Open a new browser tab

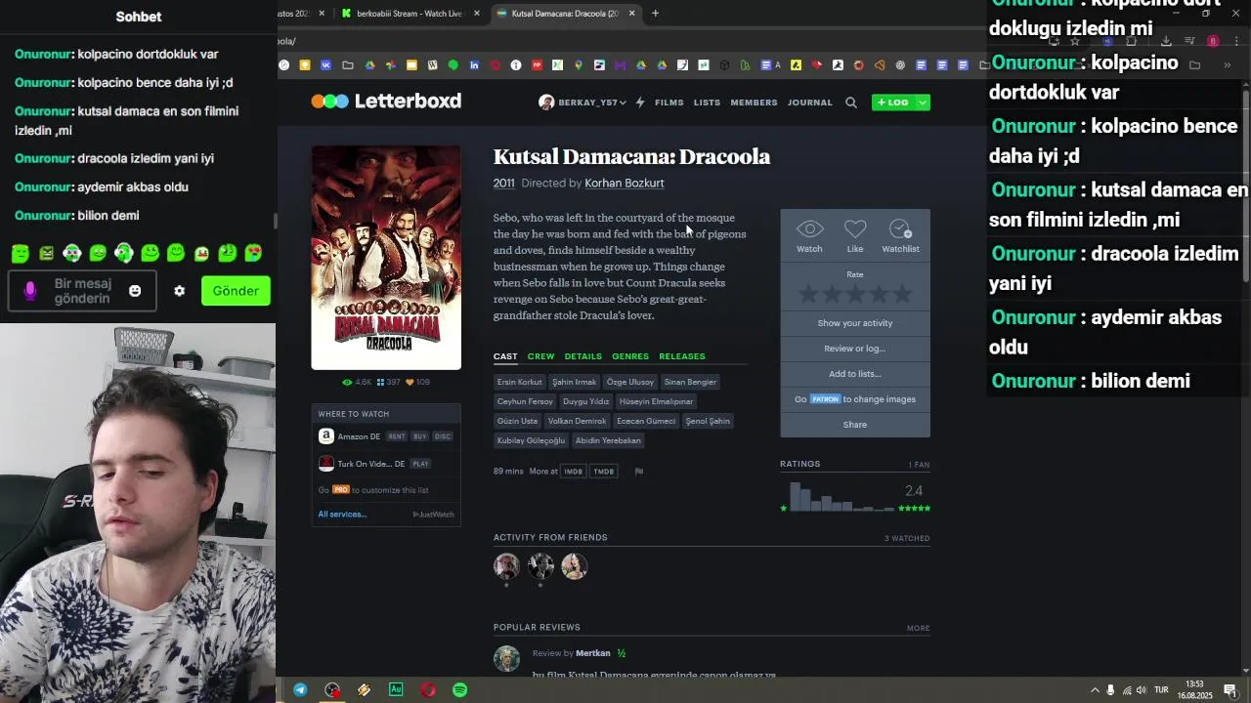(x=655, y=14)
